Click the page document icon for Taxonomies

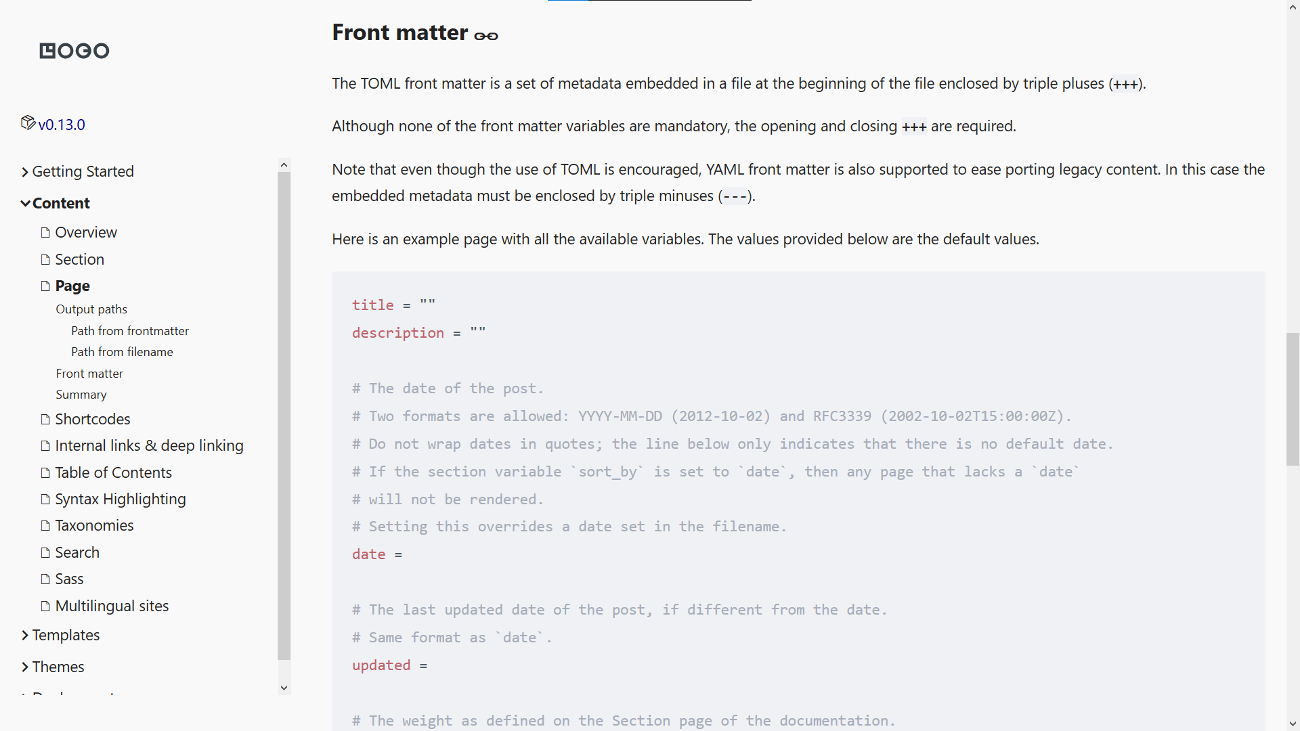(x=45, y=526)
